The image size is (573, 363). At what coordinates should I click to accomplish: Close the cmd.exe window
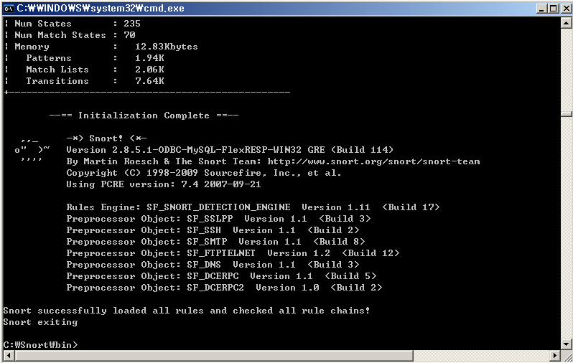pos(567,9)
